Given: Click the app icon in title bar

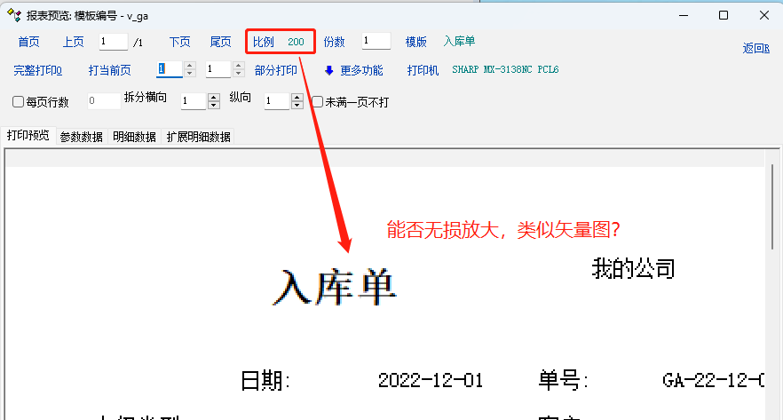Looking at the screenshot, I should click(13, 15).
